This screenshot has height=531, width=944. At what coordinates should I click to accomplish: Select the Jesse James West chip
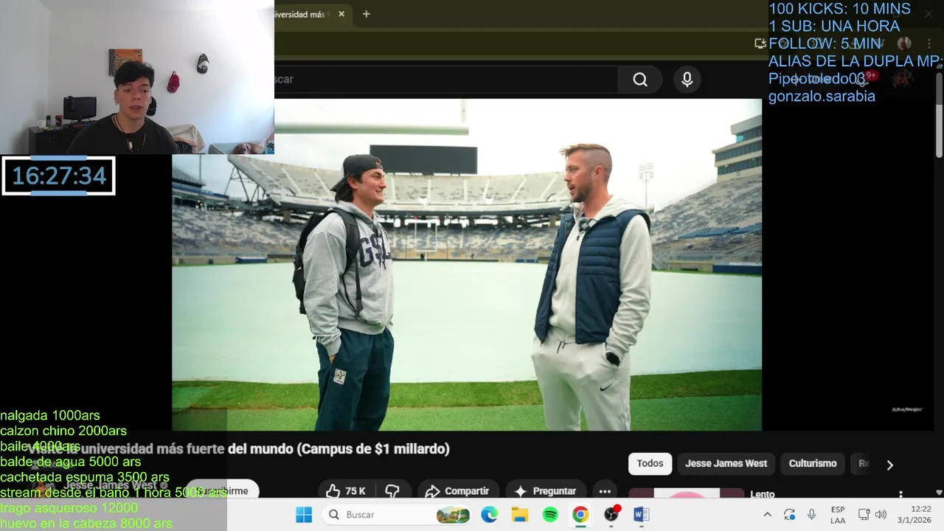pos(726,464)
